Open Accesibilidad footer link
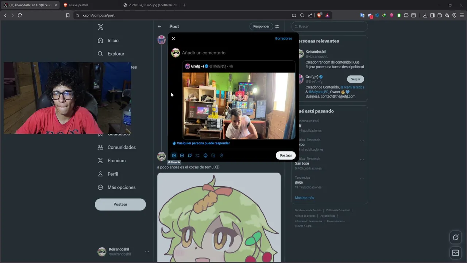 click(328, 216)
